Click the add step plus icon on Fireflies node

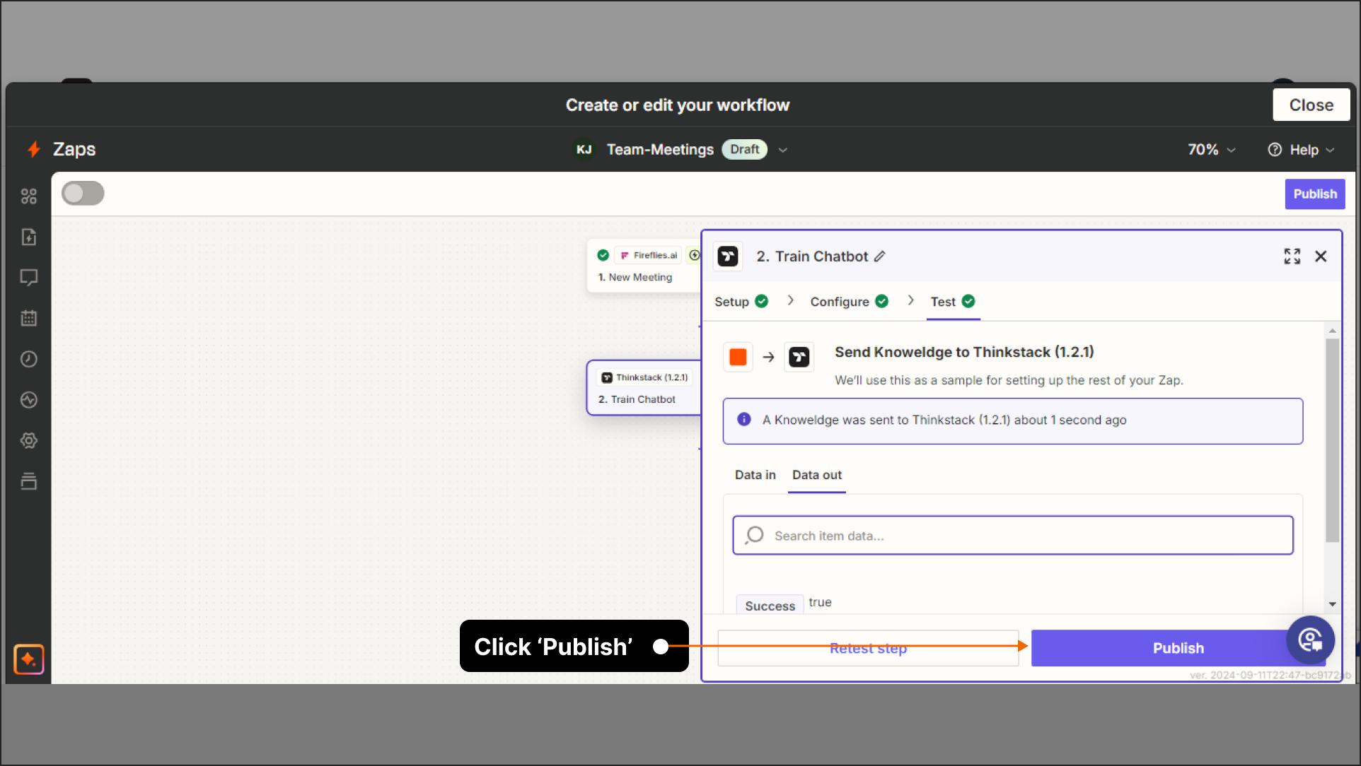click(695, 255)
